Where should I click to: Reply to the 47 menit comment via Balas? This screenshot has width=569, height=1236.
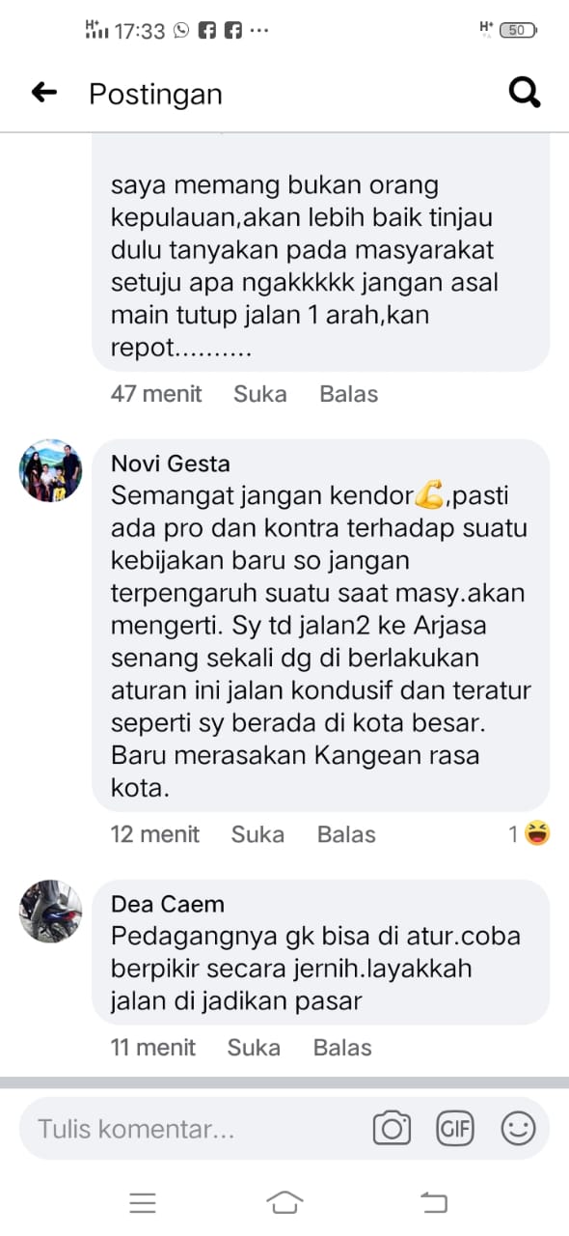tap(349, 394)
